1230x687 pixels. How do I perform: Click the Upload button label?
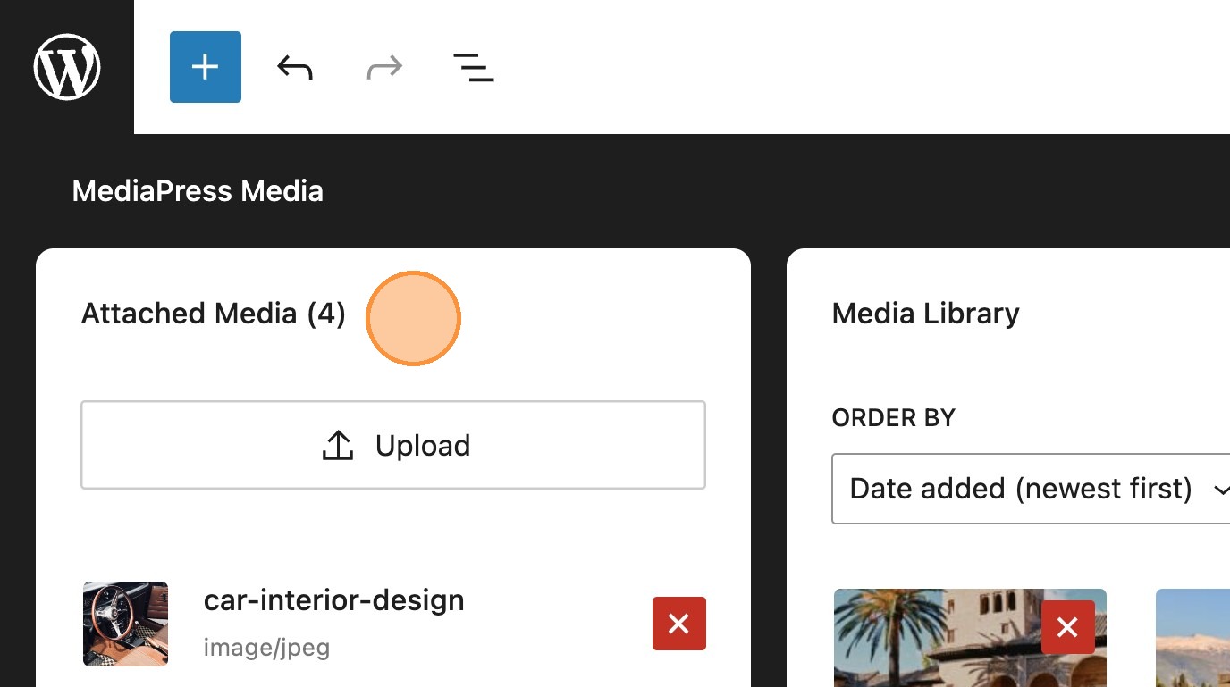tap(423, 445)
